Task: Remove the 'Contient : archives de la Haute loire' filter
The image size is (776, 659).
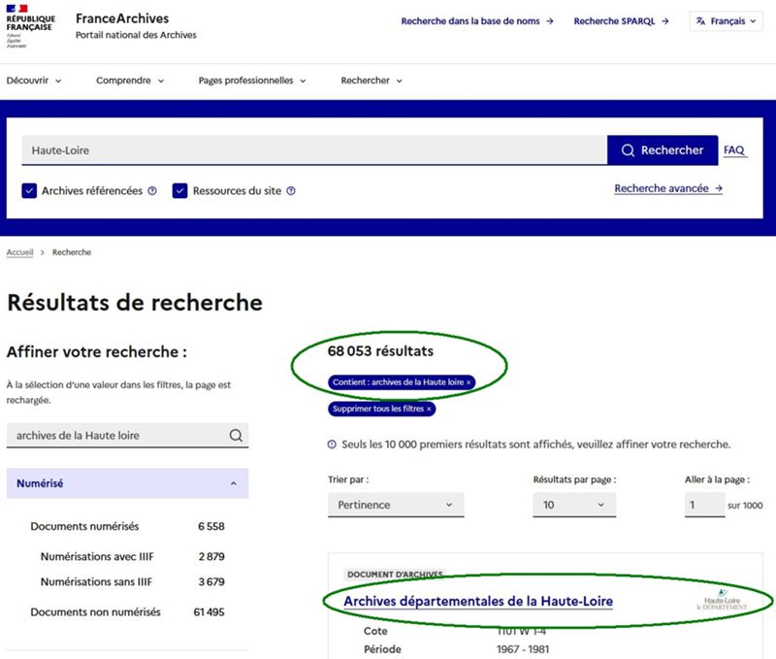Action: click(402, 382)
